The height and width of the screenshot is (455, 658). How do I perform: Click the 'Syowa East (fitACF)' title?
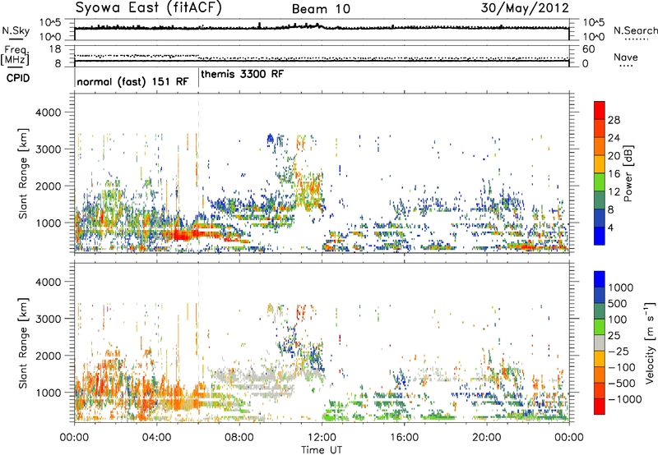click(x=148, y=7)
